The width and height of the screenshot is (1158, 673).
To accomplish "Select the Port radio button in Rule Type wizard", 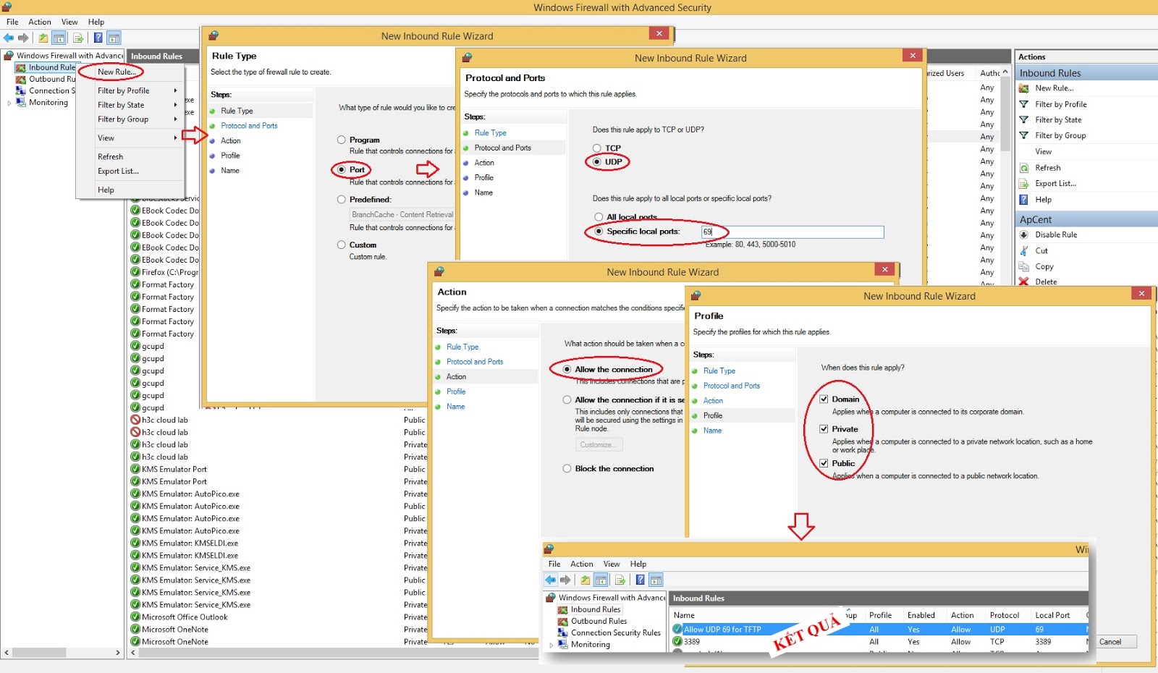I will coord(342,169).
